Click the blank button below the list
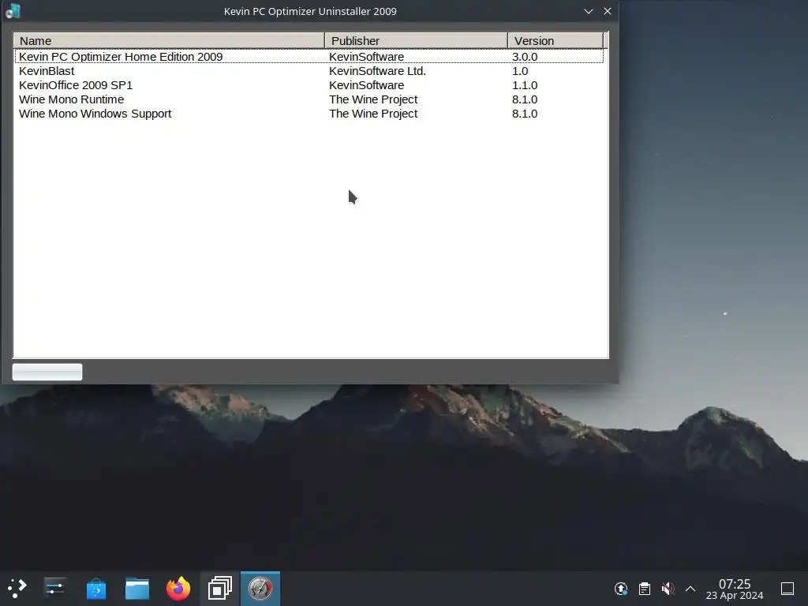This screenshot has width=808, height=606. point(47,372)
